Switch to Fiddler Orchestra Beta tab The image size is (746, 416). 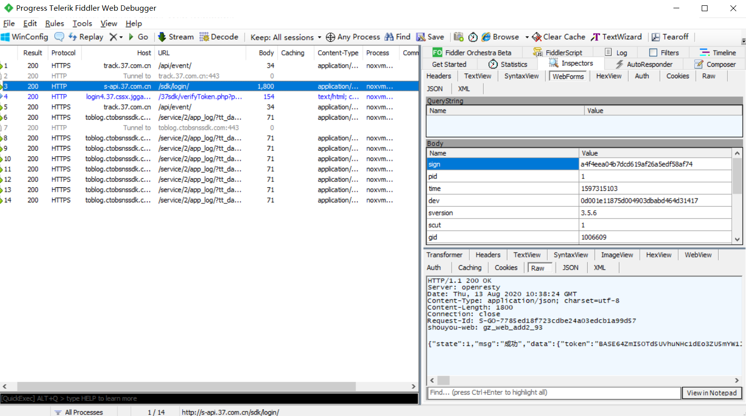[x=472, y=53]
